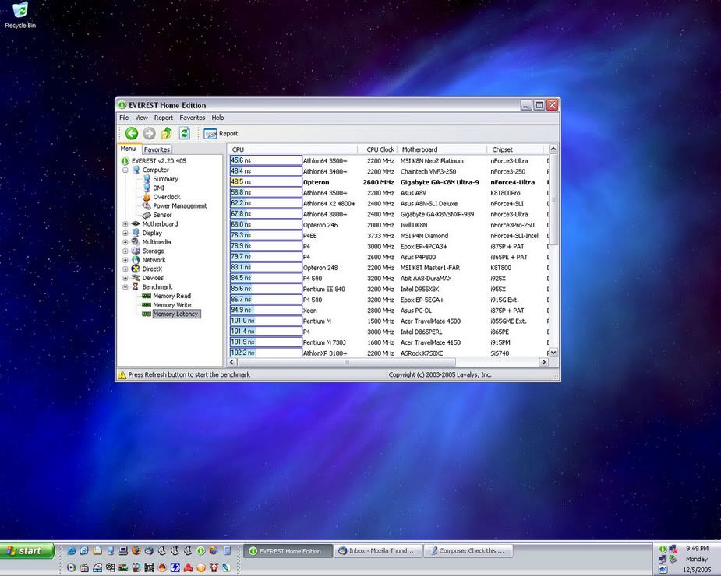721x576 pixels.
Task: Switch to the Favorites tab
Action: click(157, 149)
